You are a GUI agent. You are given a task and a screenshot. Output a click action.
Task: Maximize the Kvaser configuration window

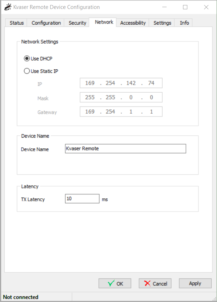pos(185,7)
